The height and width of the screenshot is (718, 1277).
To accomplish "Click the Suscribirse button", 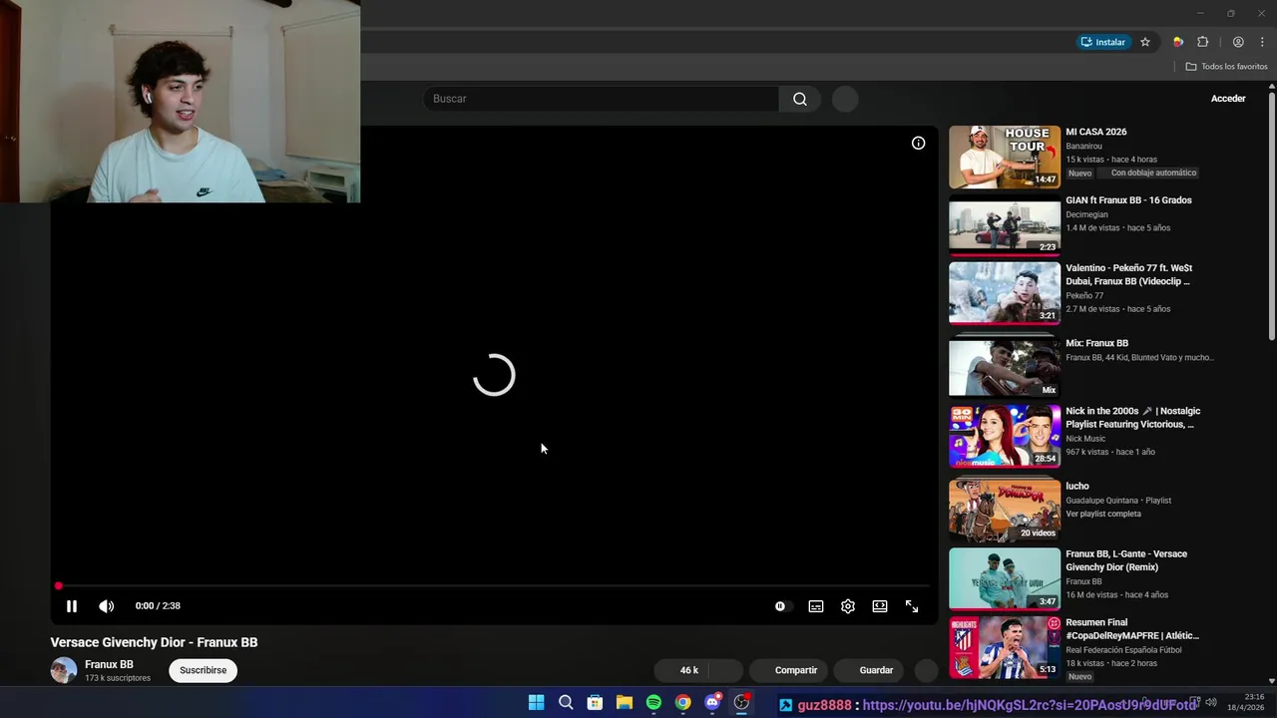I will (x=204, y=670).
